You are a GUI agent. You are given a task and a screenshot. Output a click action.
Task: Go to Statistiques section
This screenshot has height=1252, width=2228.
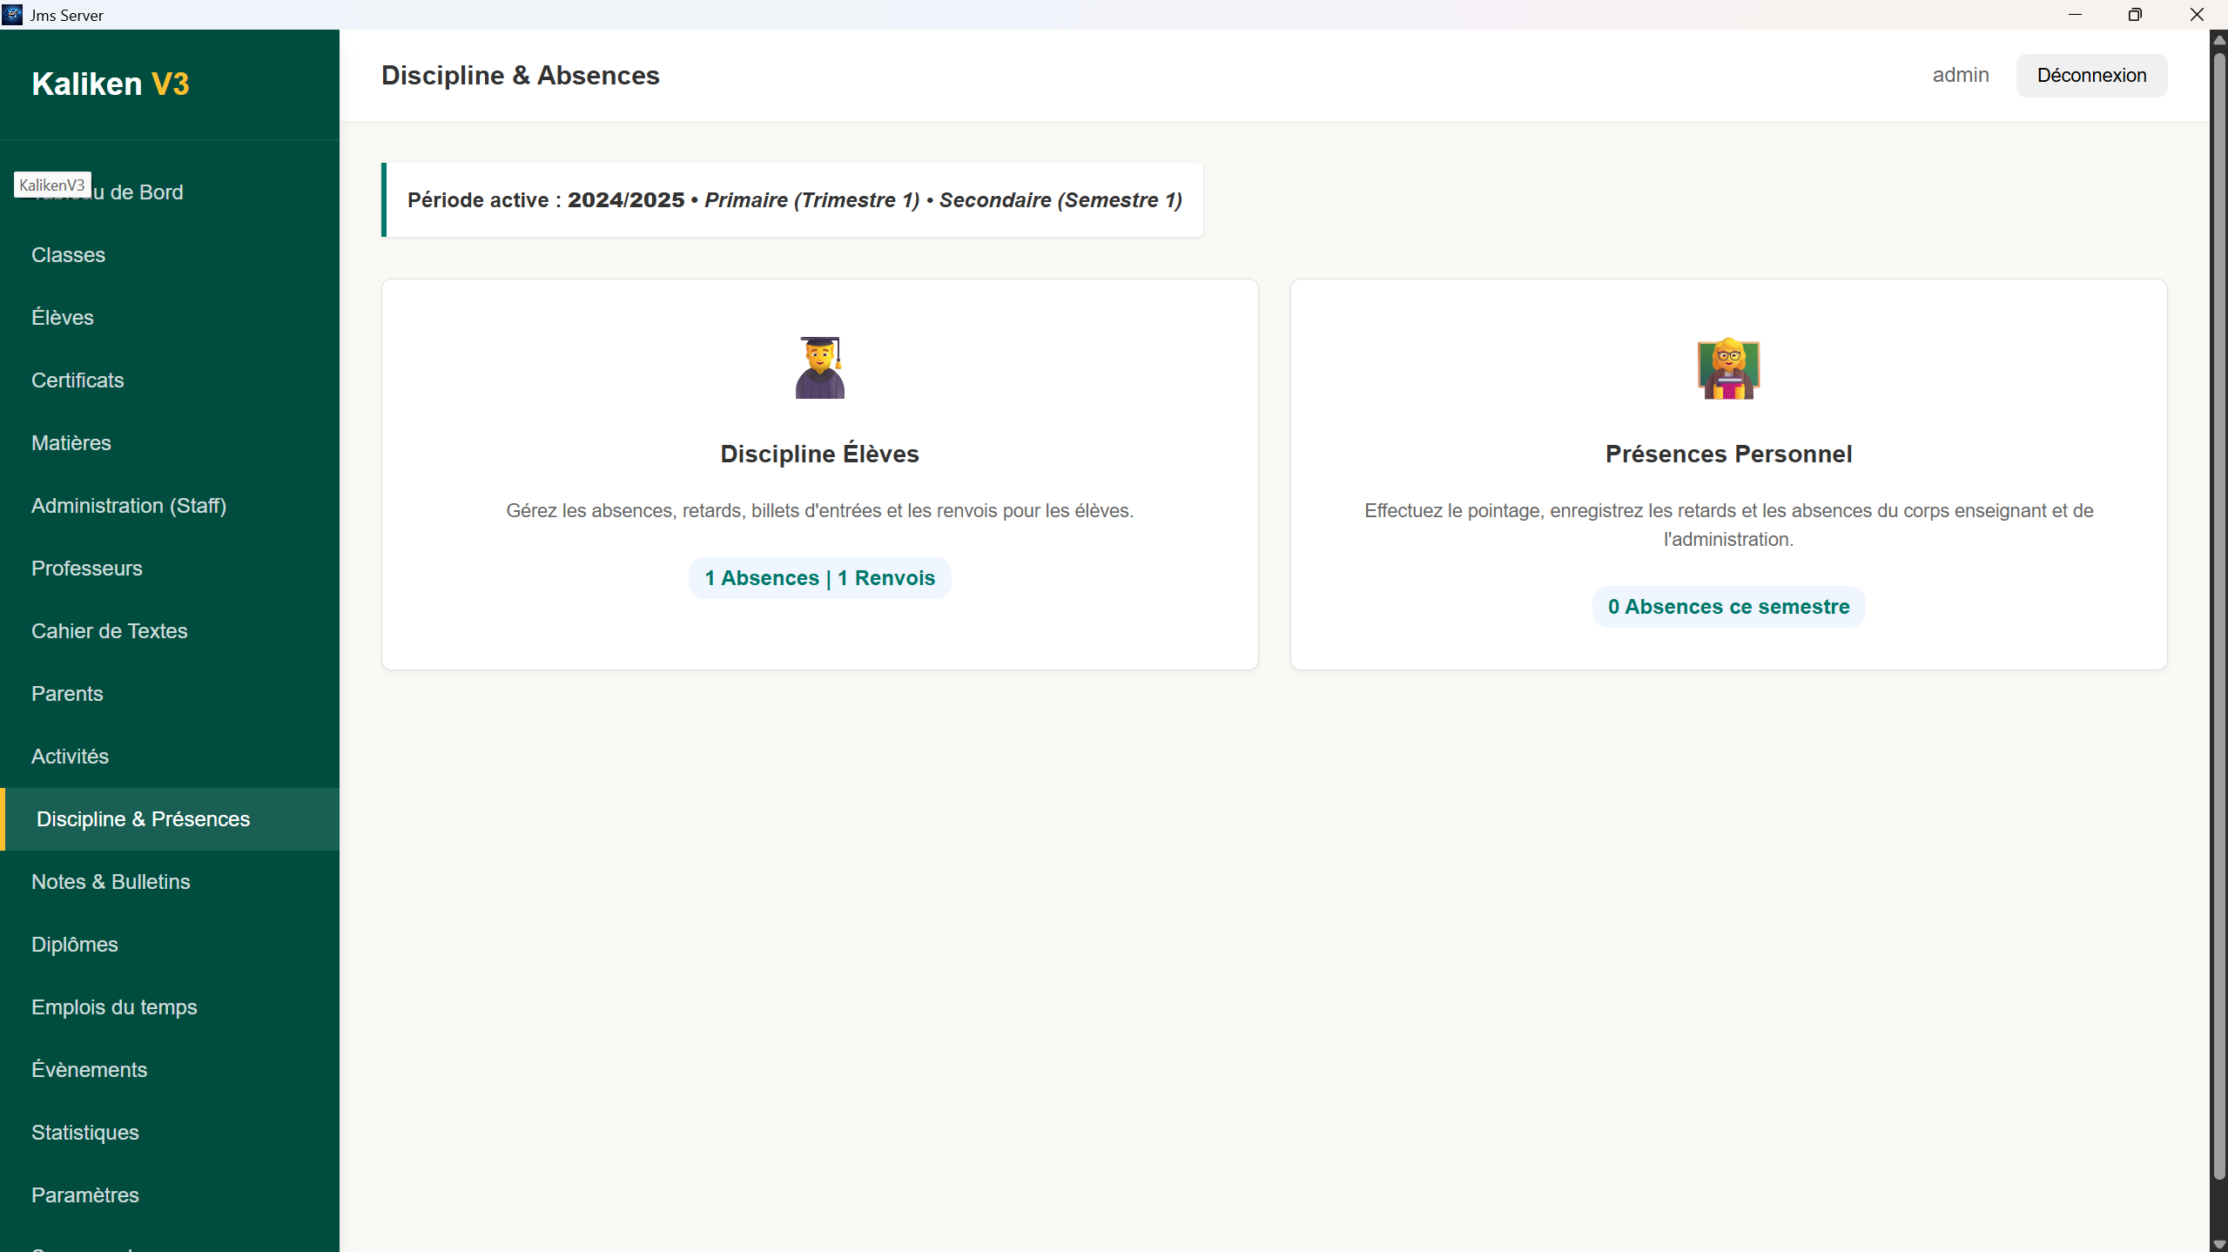[85, 1133]
